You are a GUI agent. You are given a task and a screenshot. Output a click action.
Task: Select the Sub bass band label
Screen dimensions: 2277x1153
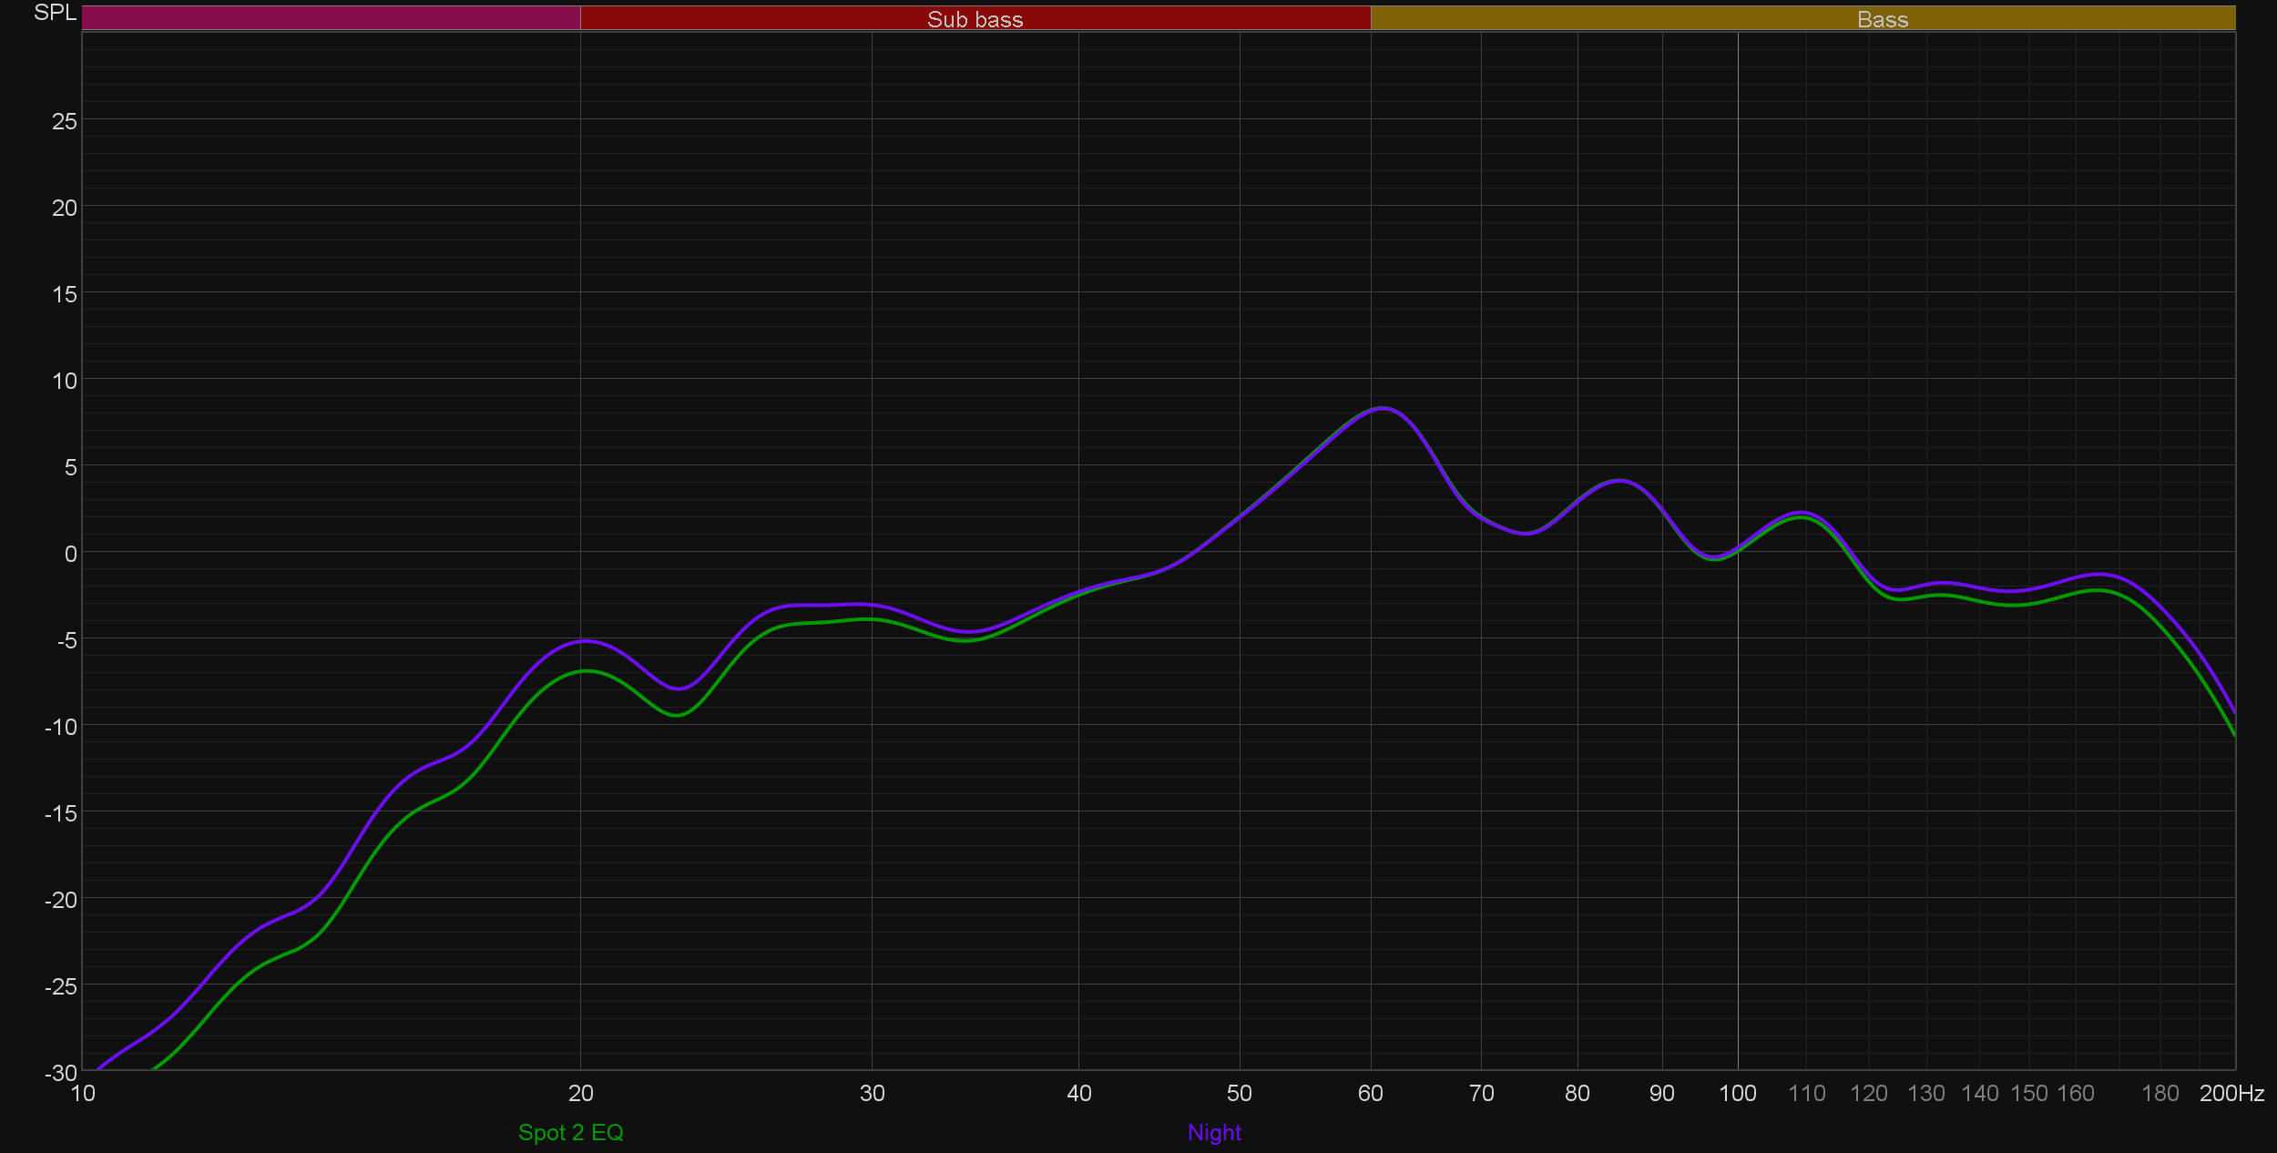(975, 19)
